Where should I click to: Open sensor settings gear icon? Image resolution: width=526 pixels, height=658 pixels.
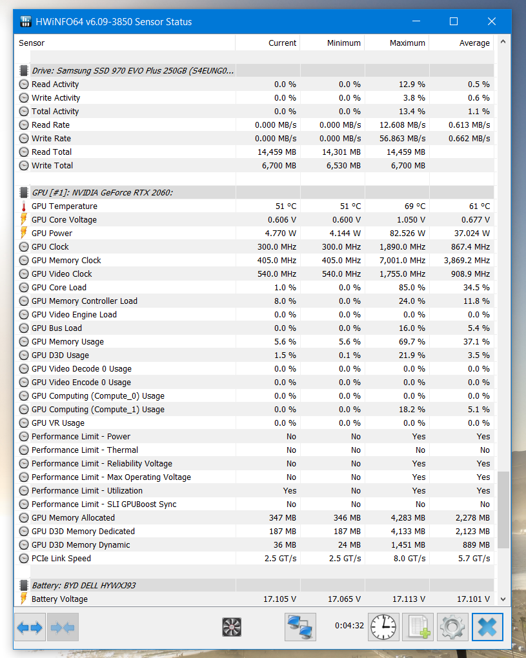tap(452, 627)
